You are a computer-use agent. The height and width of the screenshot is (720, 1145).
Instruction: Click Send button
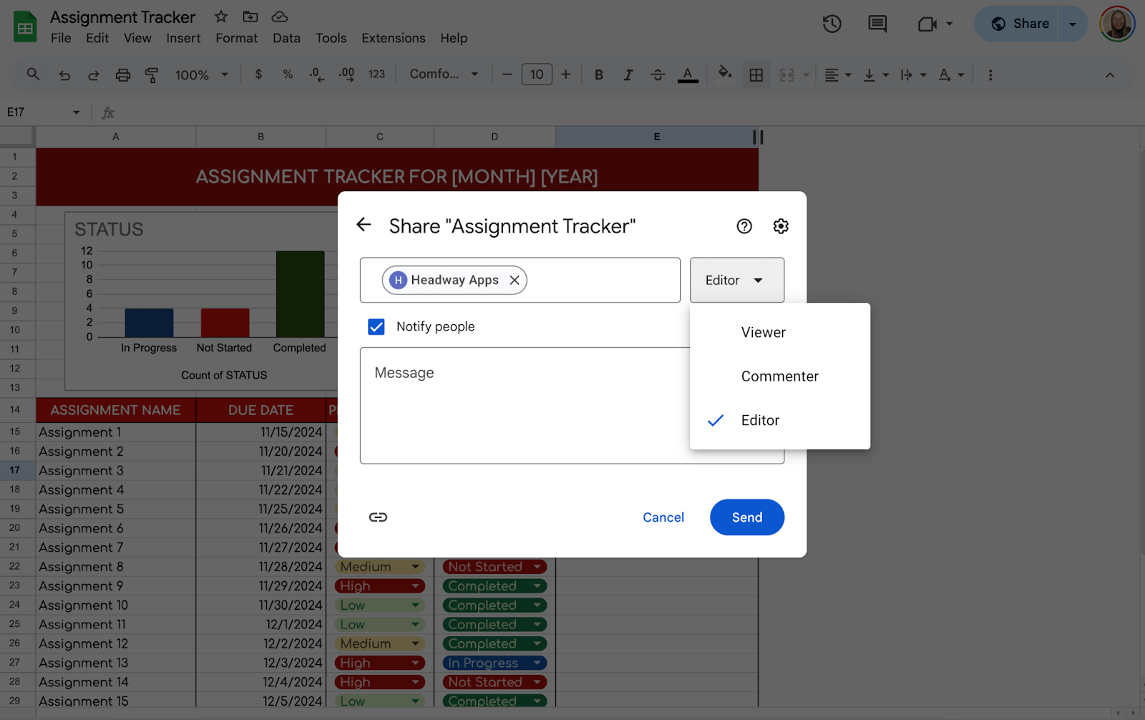pos(747,517)
